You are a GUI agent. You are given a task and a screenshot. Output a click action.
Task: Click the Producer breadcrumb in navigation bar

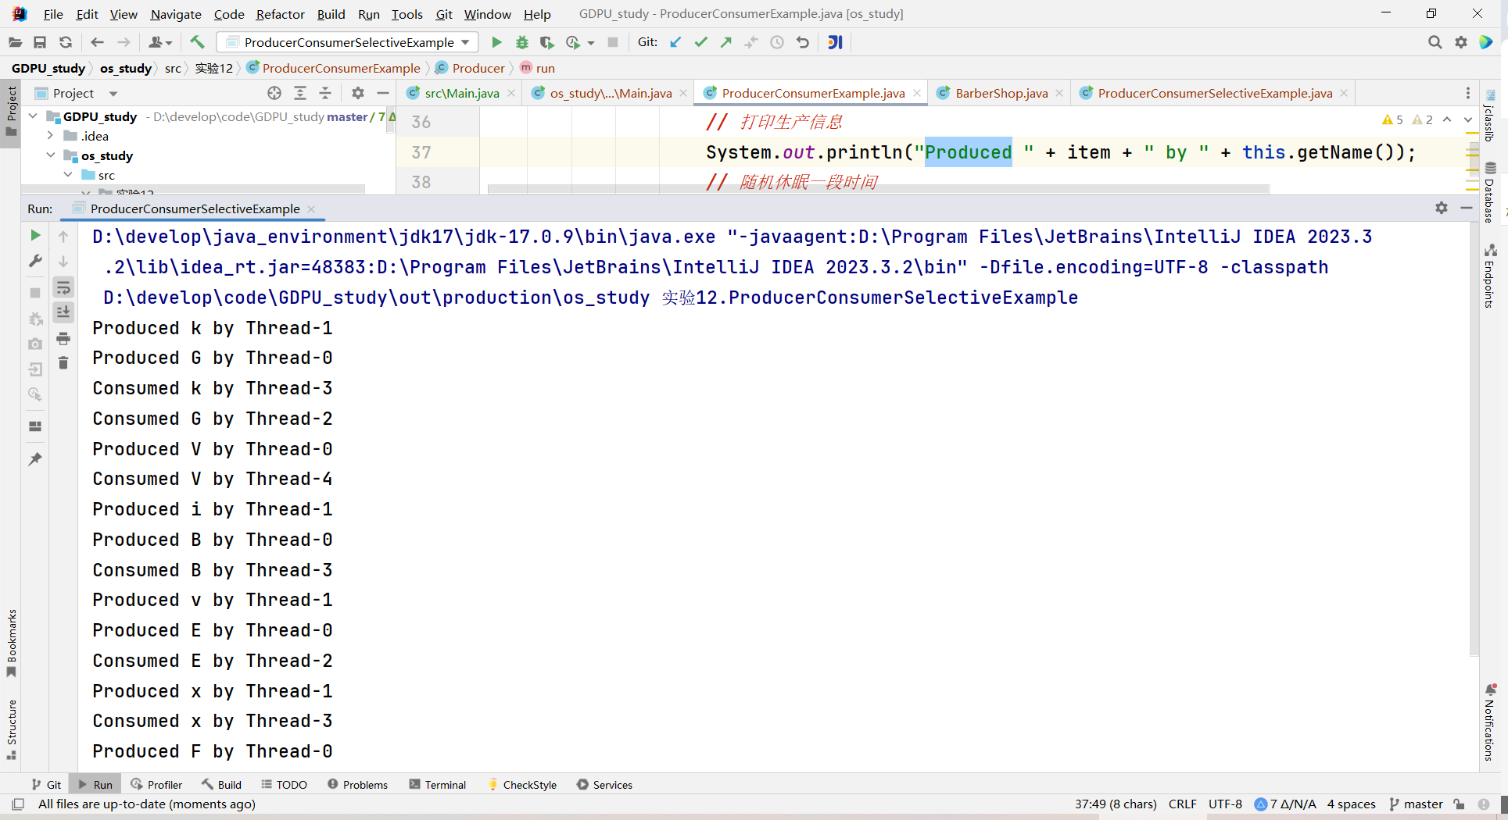pos(471,68)
